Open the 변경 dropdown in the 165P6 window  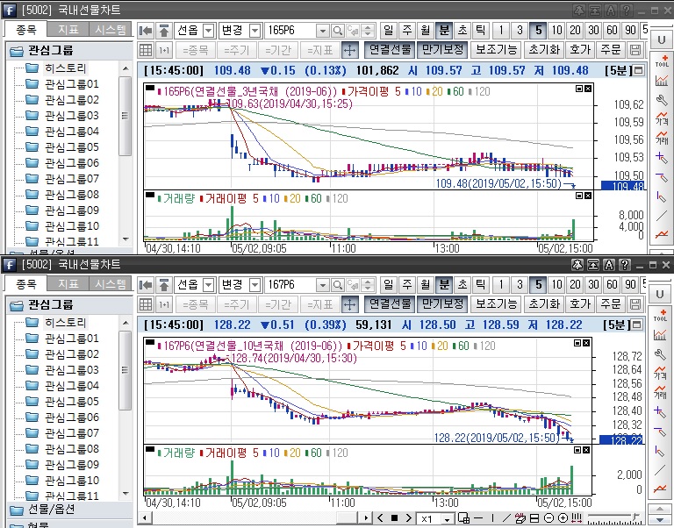tap(255, 31)
